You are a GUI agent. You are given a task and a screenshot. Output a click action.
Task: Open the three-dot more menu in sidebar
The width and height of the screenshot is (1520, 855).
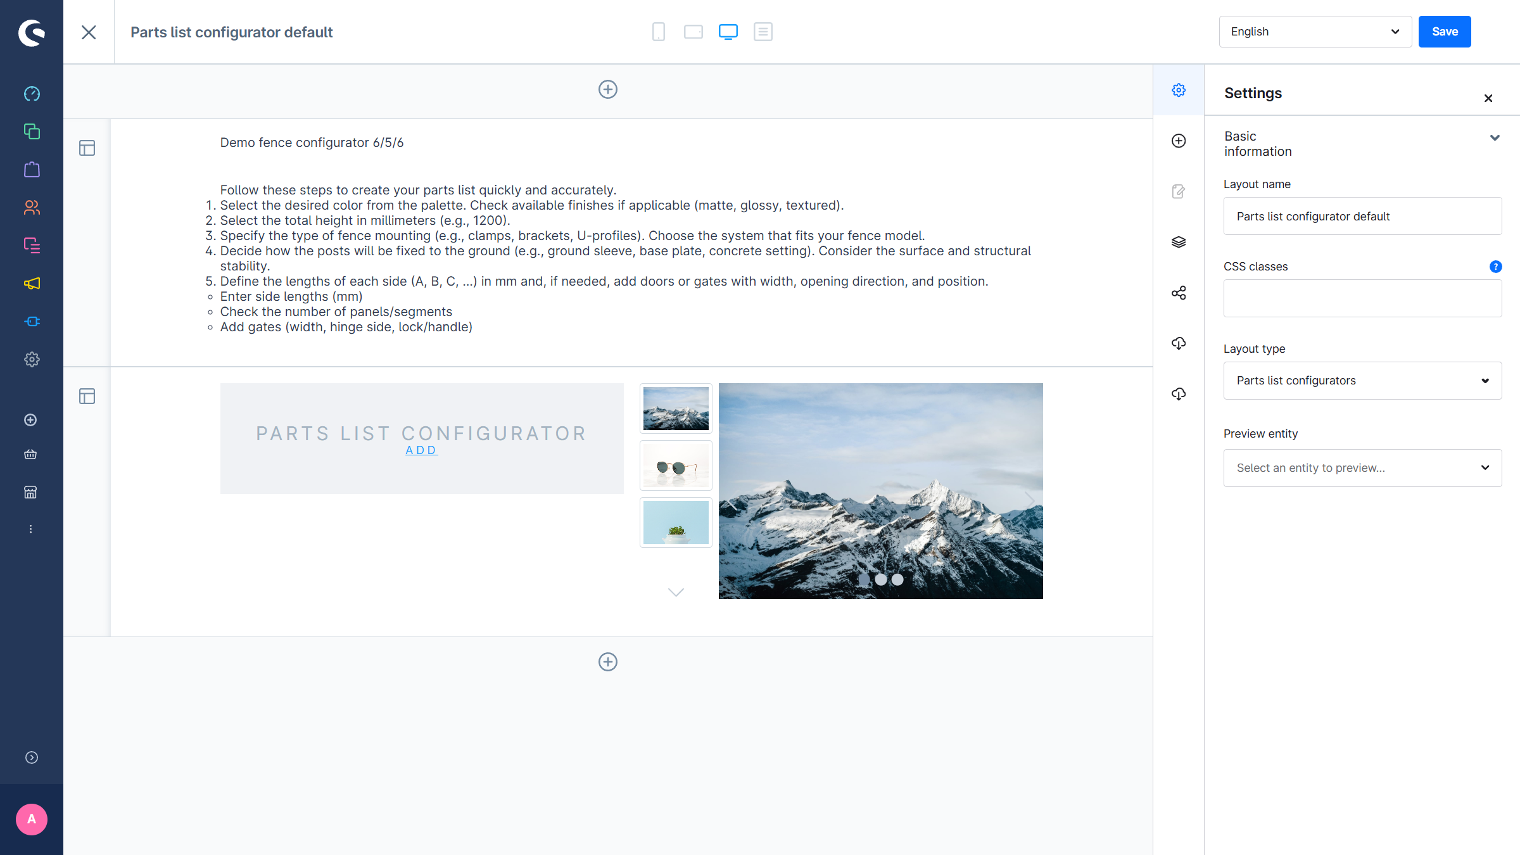pyautogui.click(x=30, y=529)
